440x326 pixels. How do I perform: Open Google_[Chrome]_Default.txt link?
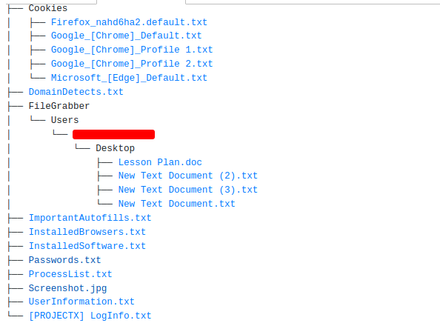pos(126,36)
